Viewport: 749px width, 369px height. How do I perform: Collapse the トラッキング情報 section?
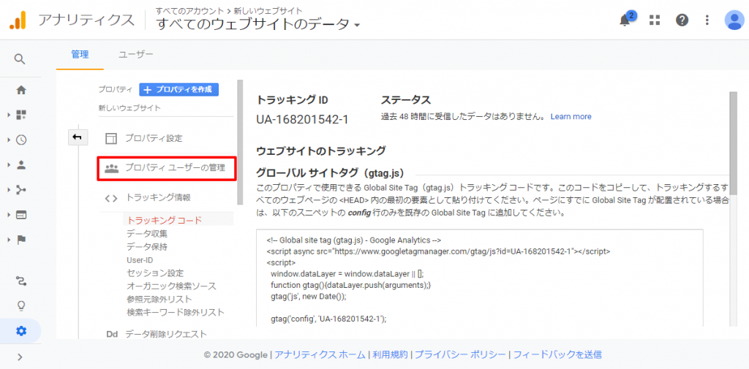(158, 197)
